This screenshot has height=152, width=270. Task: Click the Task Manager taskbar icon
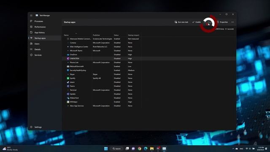[x=164, y=149]
